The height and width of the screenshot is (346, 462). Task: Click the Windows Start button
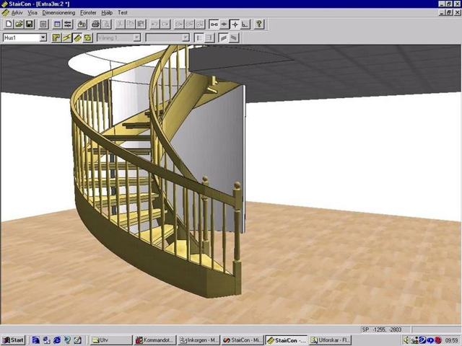(13, 340)
